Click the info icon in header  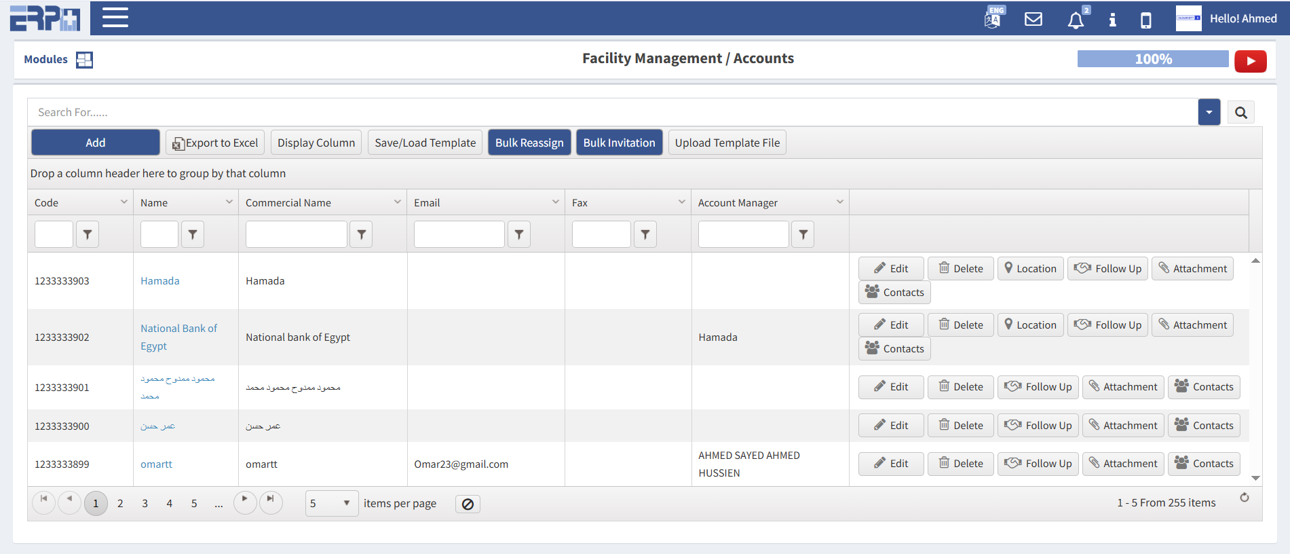coord(1112,20)
